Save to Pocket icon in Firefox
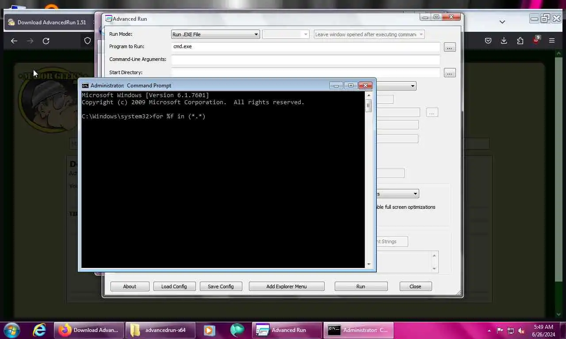The width and height of the screenshot is (566, 339). pyautogui.click(x=488, y=41)
